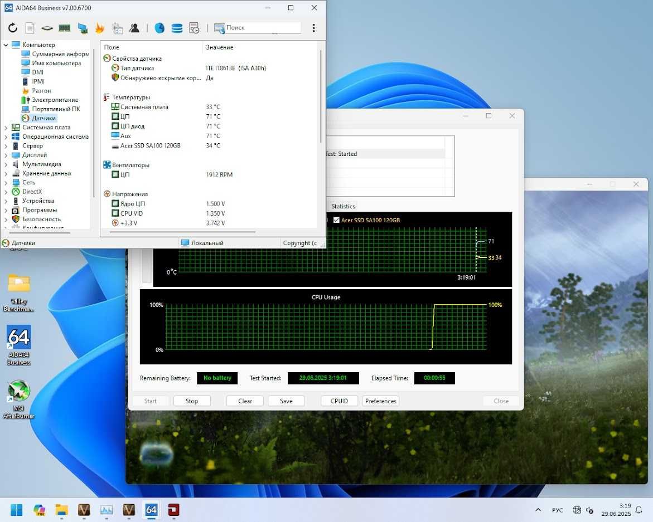Screen dimensions: 653x522
Task: Click the AIDA64 taskbar icon
Action: click(151, 510)
